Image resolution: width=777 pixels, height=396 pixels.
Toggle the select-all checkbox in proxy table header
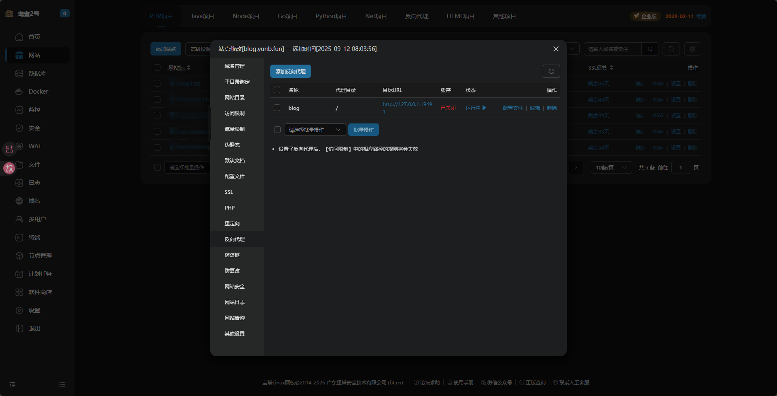[x=277, y=90]
